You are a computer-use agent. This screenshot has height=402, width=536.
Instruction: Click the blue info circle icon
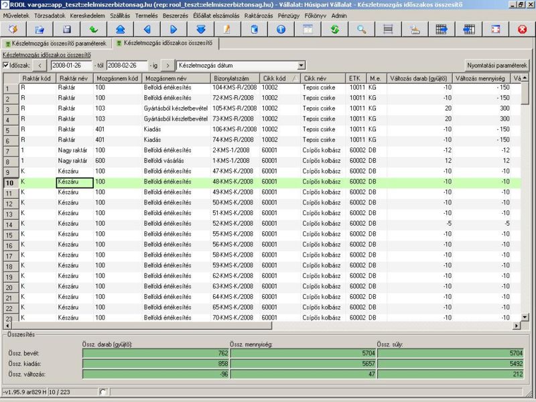pyautogui.click(x=281, y=29)
